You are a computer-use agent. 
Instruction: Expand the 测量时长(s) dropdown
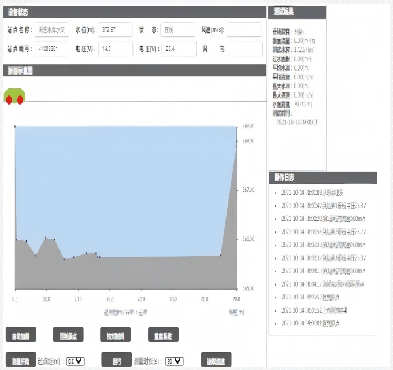pyautogui.click(x=174, y=361)
